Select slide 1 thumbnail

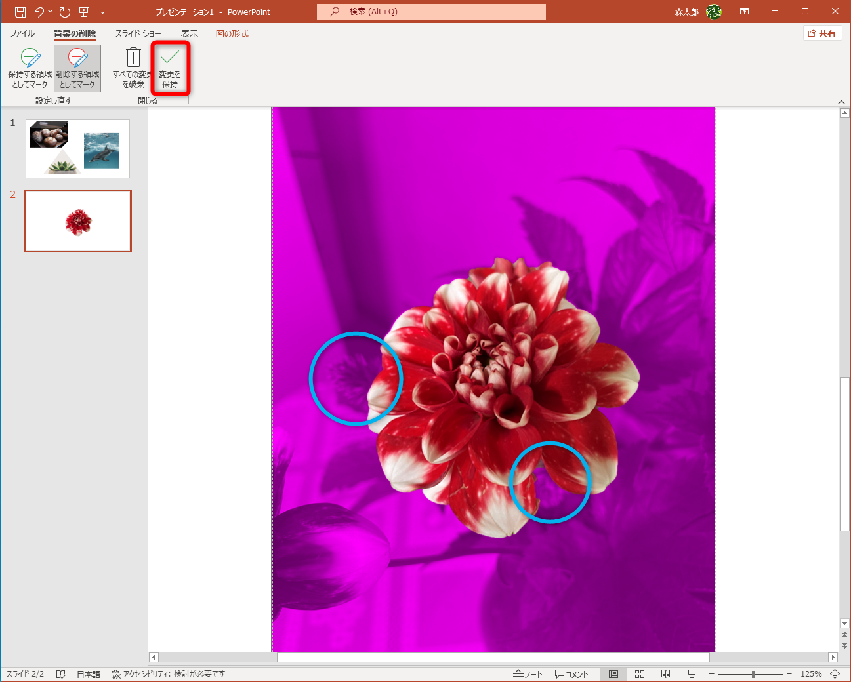click(x=77, y=149)
